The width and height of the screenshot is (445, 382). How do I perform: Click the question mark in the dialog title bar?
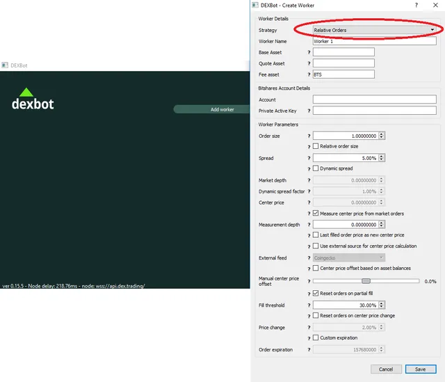pyautogui.click(x=416, y=5)
